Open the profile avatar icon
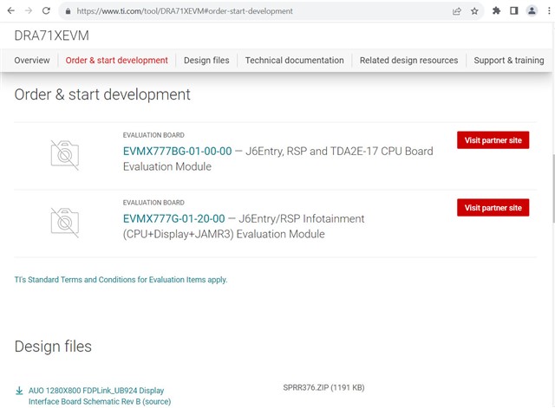The width and height of the screenshot is (555, 408). 532,11
